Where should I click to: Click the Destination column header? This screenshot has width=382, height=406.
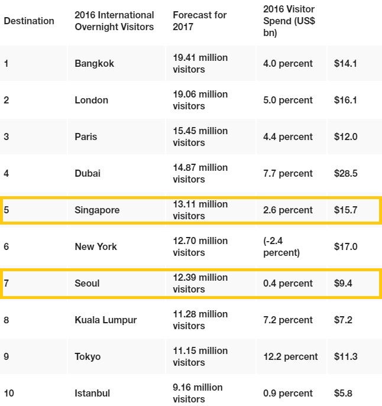[x=29, y=21]
